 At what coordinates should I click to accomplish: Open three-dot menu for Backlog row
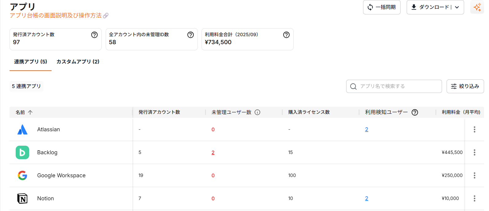[x=474, y=152]
